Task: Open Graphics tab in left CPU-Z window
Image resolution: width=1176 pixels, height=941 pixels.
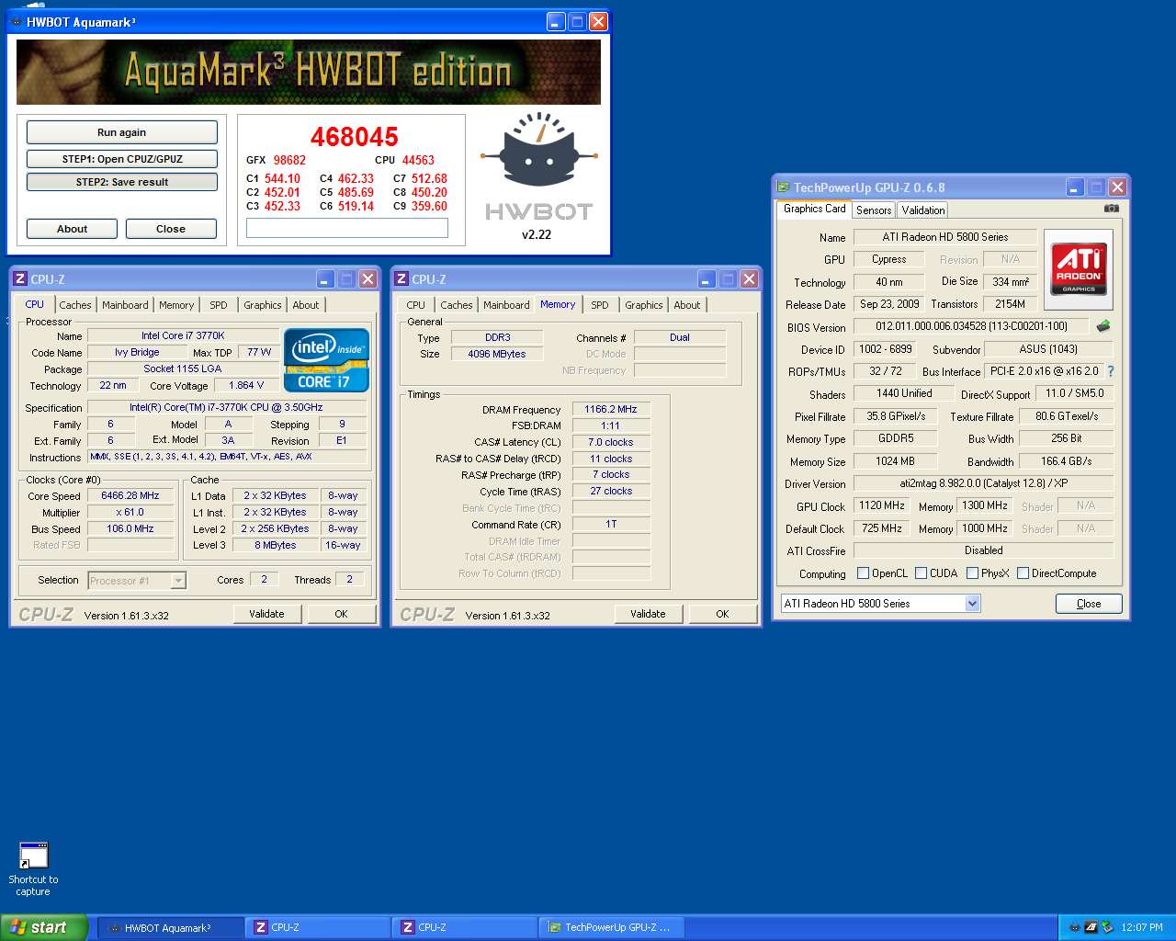Action: click(263, 305)
